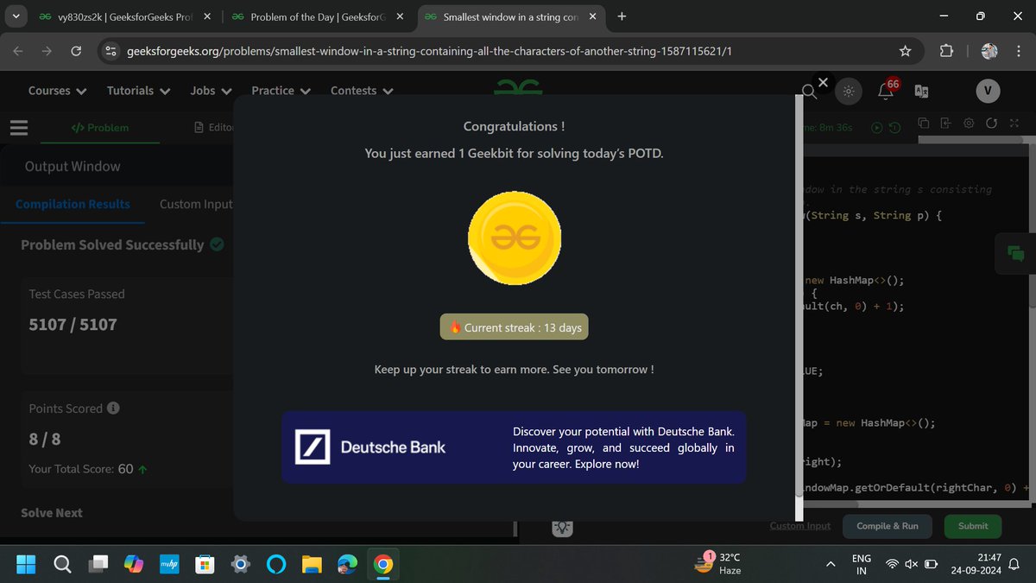
Task: Open Copilot from taskbar
Action: [134, 564]
